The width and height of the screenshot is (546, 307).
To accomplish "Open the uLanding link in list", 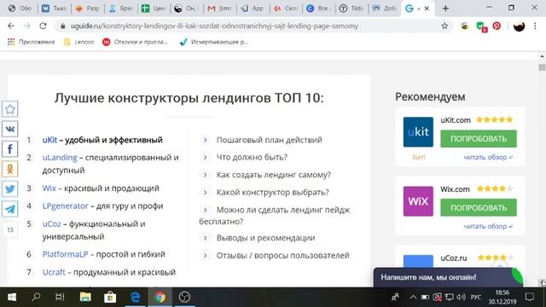I will point(60,157).
